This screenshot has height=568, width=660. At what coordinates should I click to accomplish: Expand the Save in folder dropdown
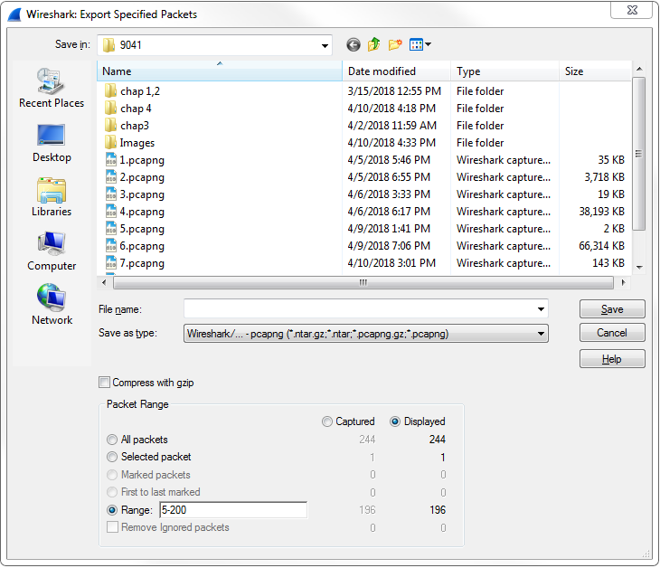click(x=325, y=45)
